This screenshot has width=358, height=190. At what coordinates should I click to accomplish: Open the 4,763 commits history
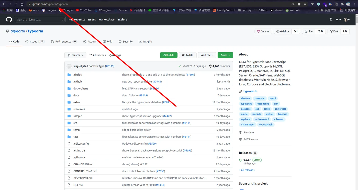[x=219, y=66]
